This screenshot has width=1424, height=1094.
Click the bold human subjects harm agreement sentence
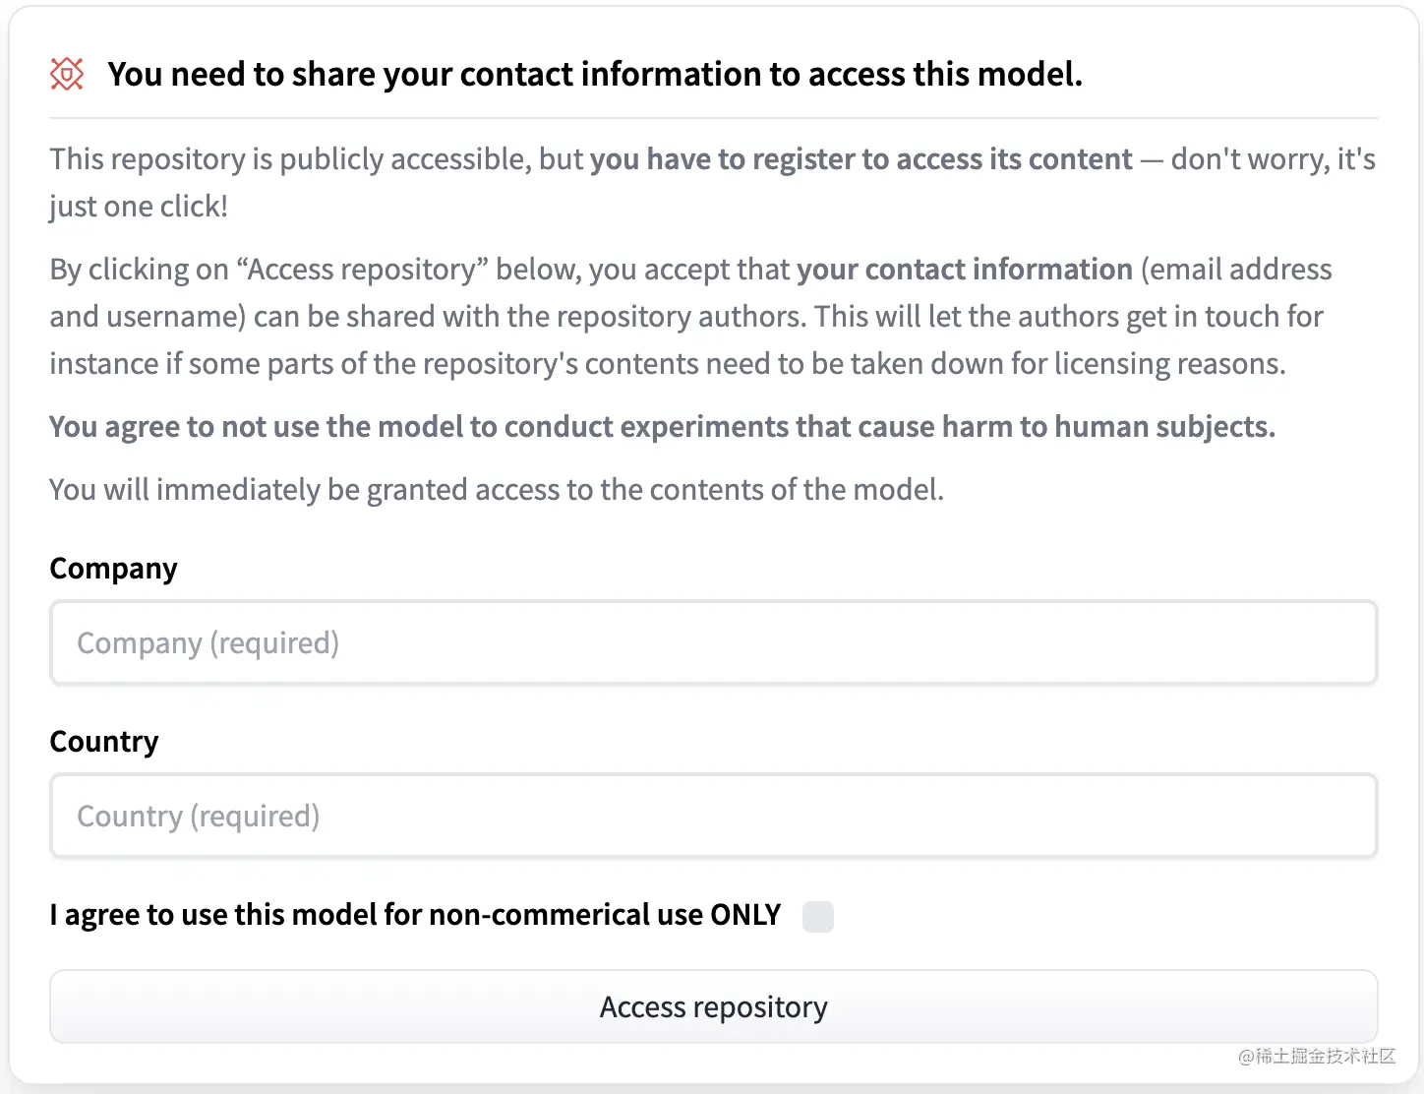(x=662, y=427)
